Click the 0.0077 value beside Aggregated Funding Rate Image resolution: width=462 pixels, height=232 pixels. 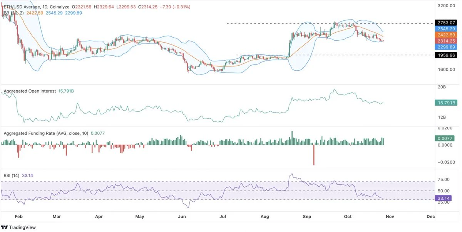point(97,133)
